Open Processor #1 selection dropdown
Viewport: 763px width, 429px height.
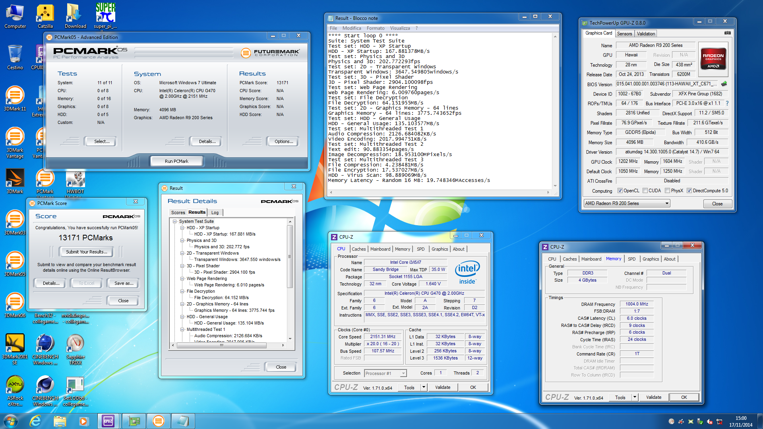(385, 373)
